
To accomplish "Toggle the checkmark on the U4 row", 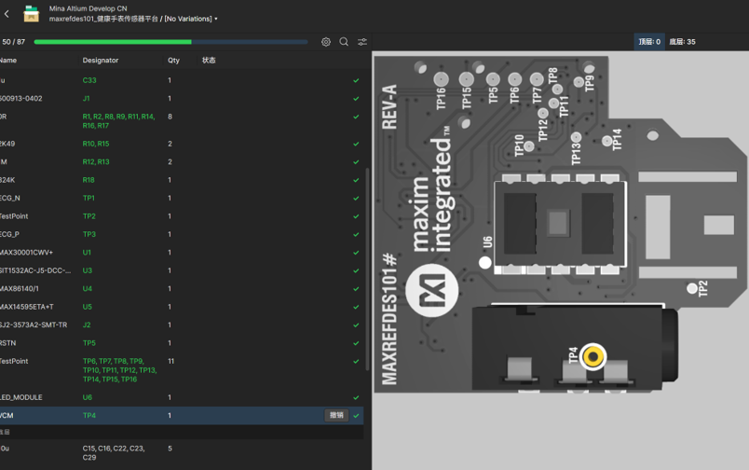I will coord(356,289).
